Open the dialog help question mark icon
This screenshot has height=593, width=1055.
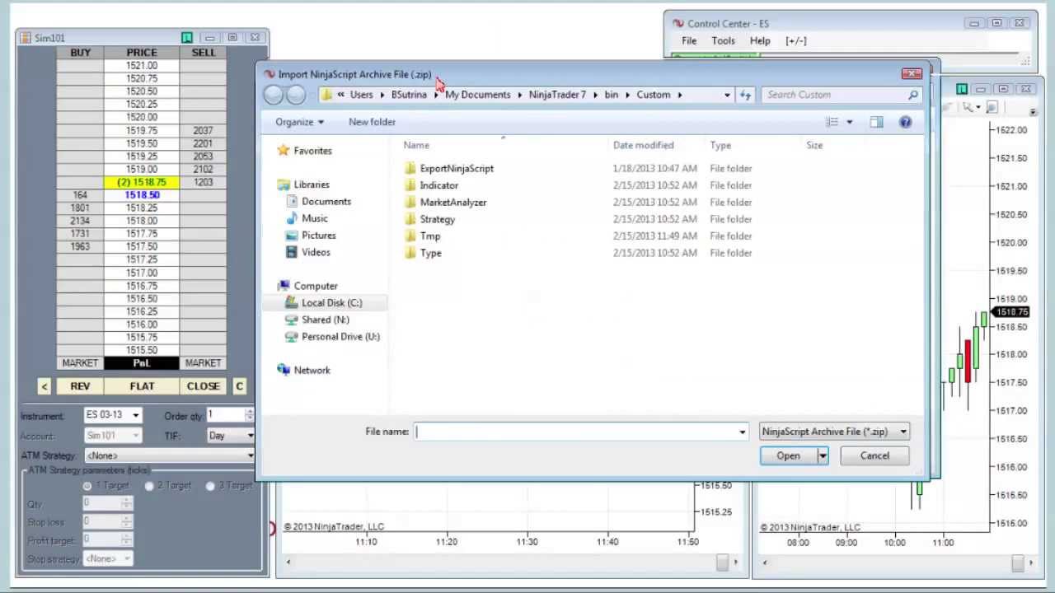pyautogui.click(x=905, y=122)
